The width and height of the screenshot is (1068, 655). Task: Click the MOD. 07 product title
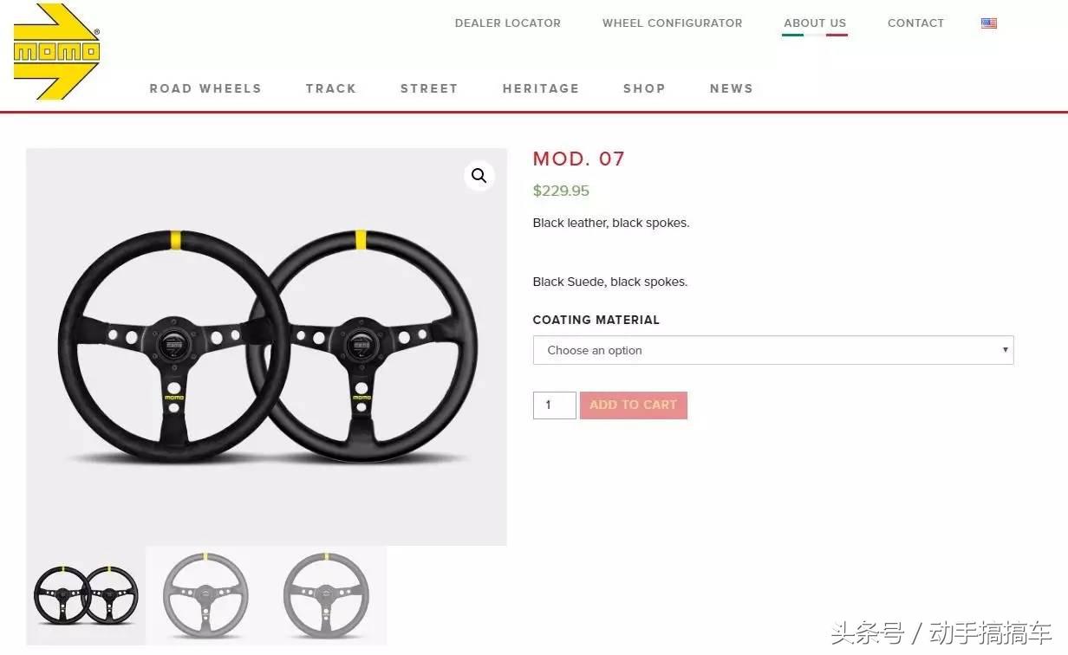pyautogui.click(x=579, y=159)
